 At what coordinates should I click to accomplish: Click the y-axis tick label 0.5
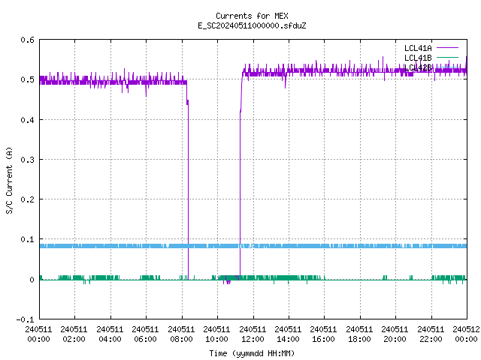[28, 79]
